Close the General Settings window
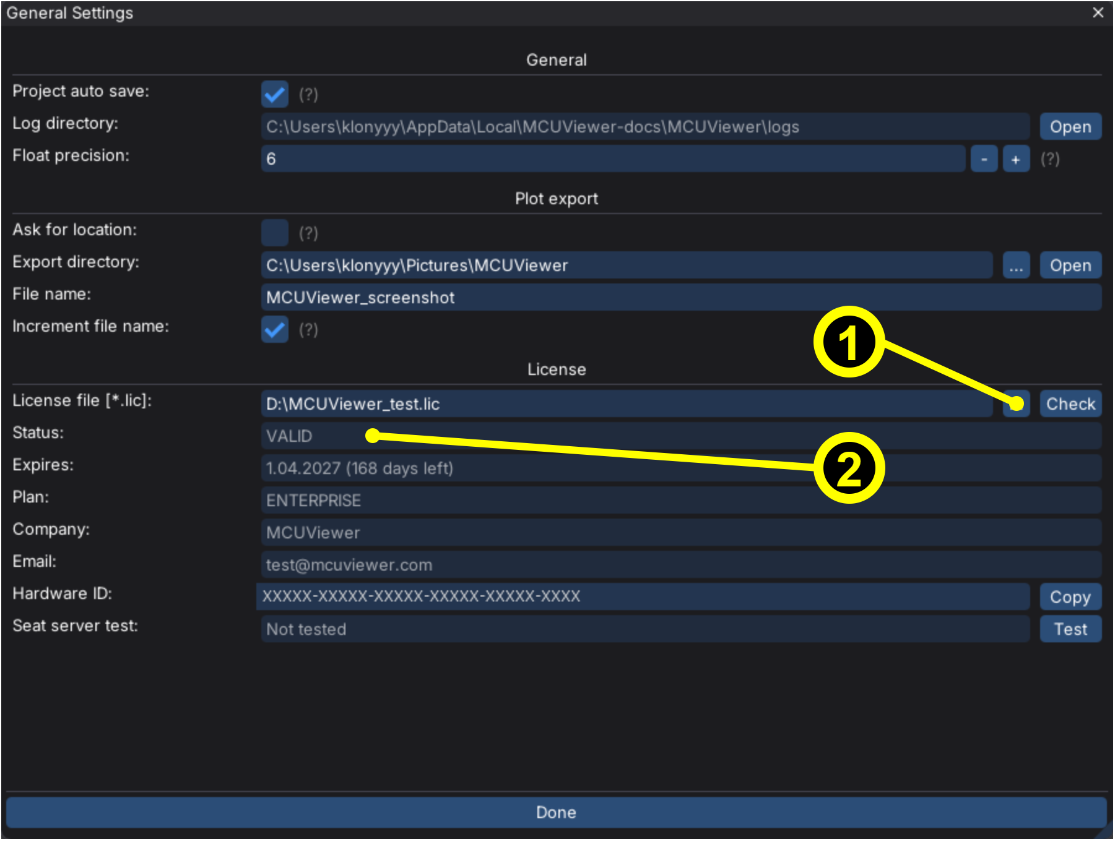 pos(1098,12)
